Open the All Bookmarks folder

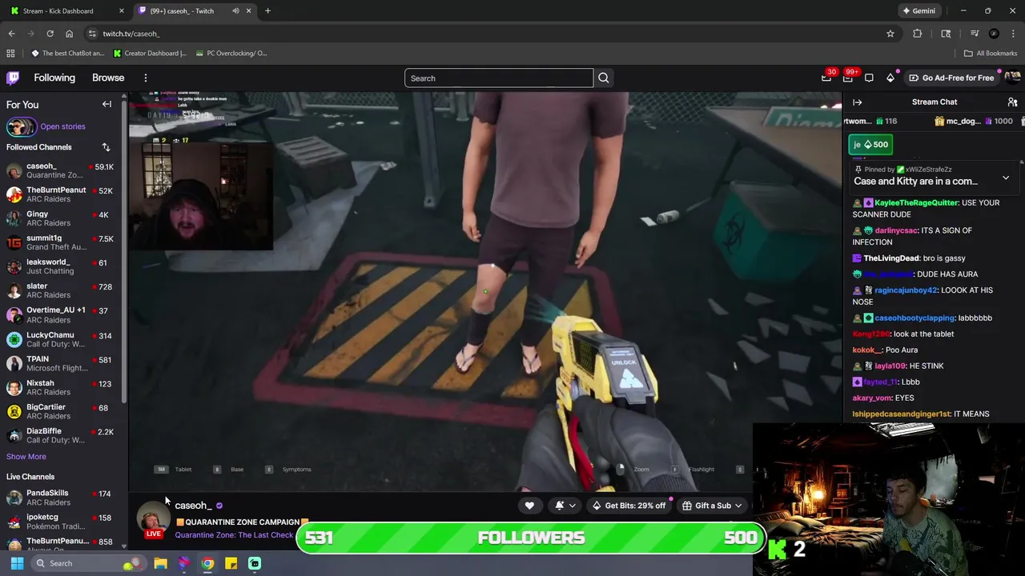991,54
